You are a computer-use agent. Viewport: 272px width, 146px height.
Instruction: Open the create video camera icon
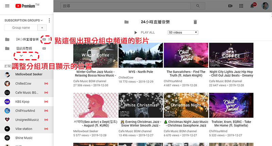tap(230, 6)
